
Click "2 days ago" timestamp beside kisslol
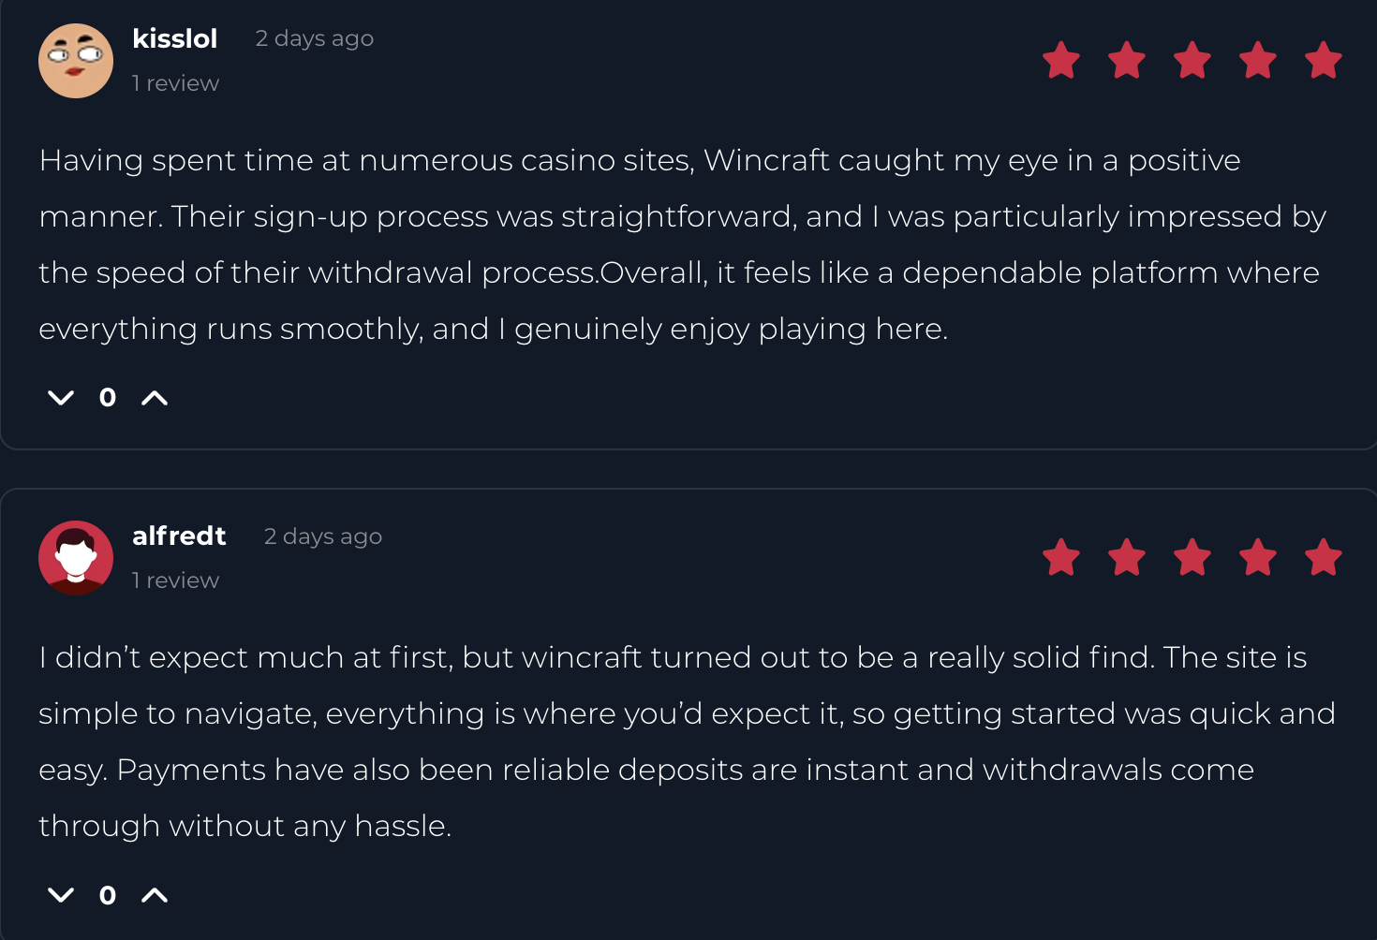[315, 38]
